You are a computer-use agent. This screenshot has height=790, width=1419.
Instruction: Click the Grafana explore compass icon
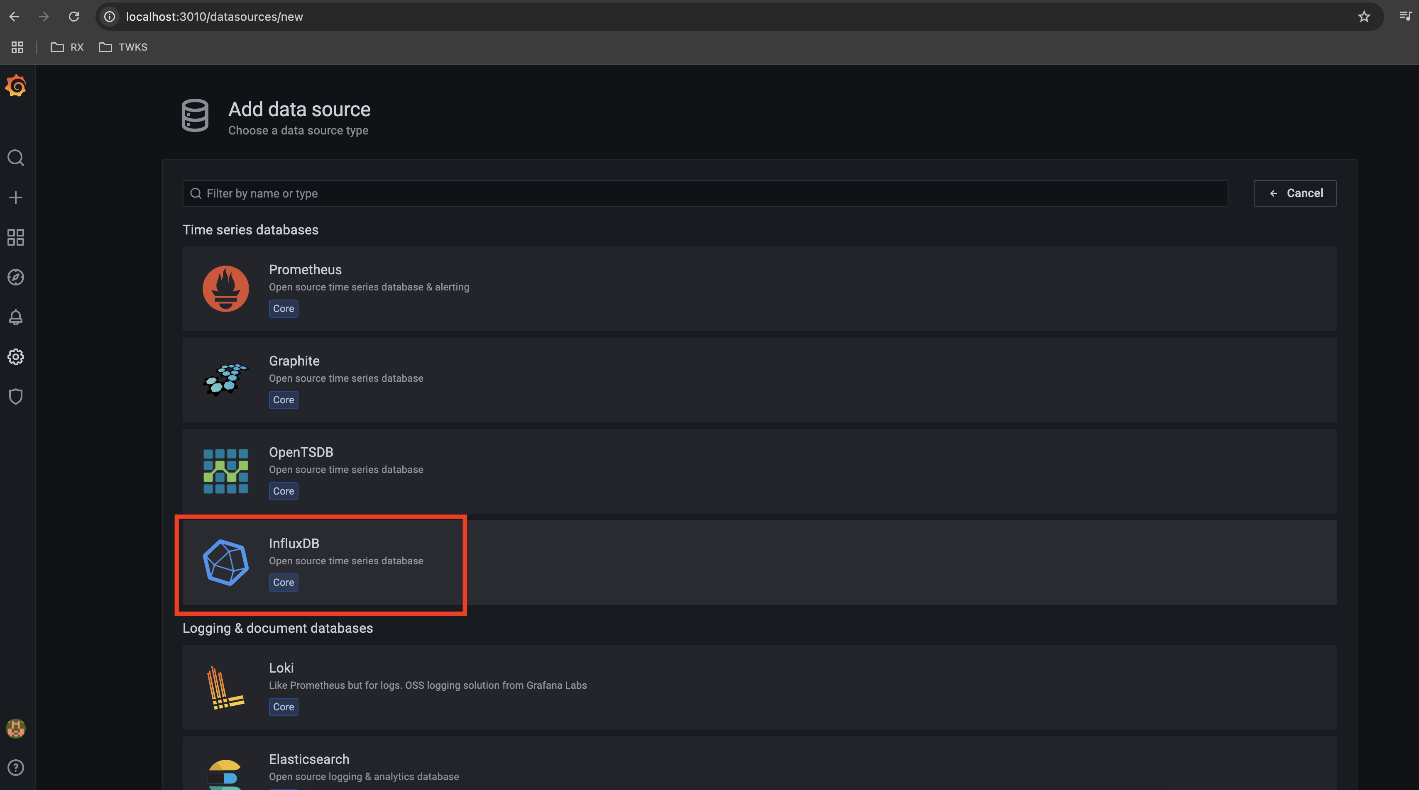15,277
